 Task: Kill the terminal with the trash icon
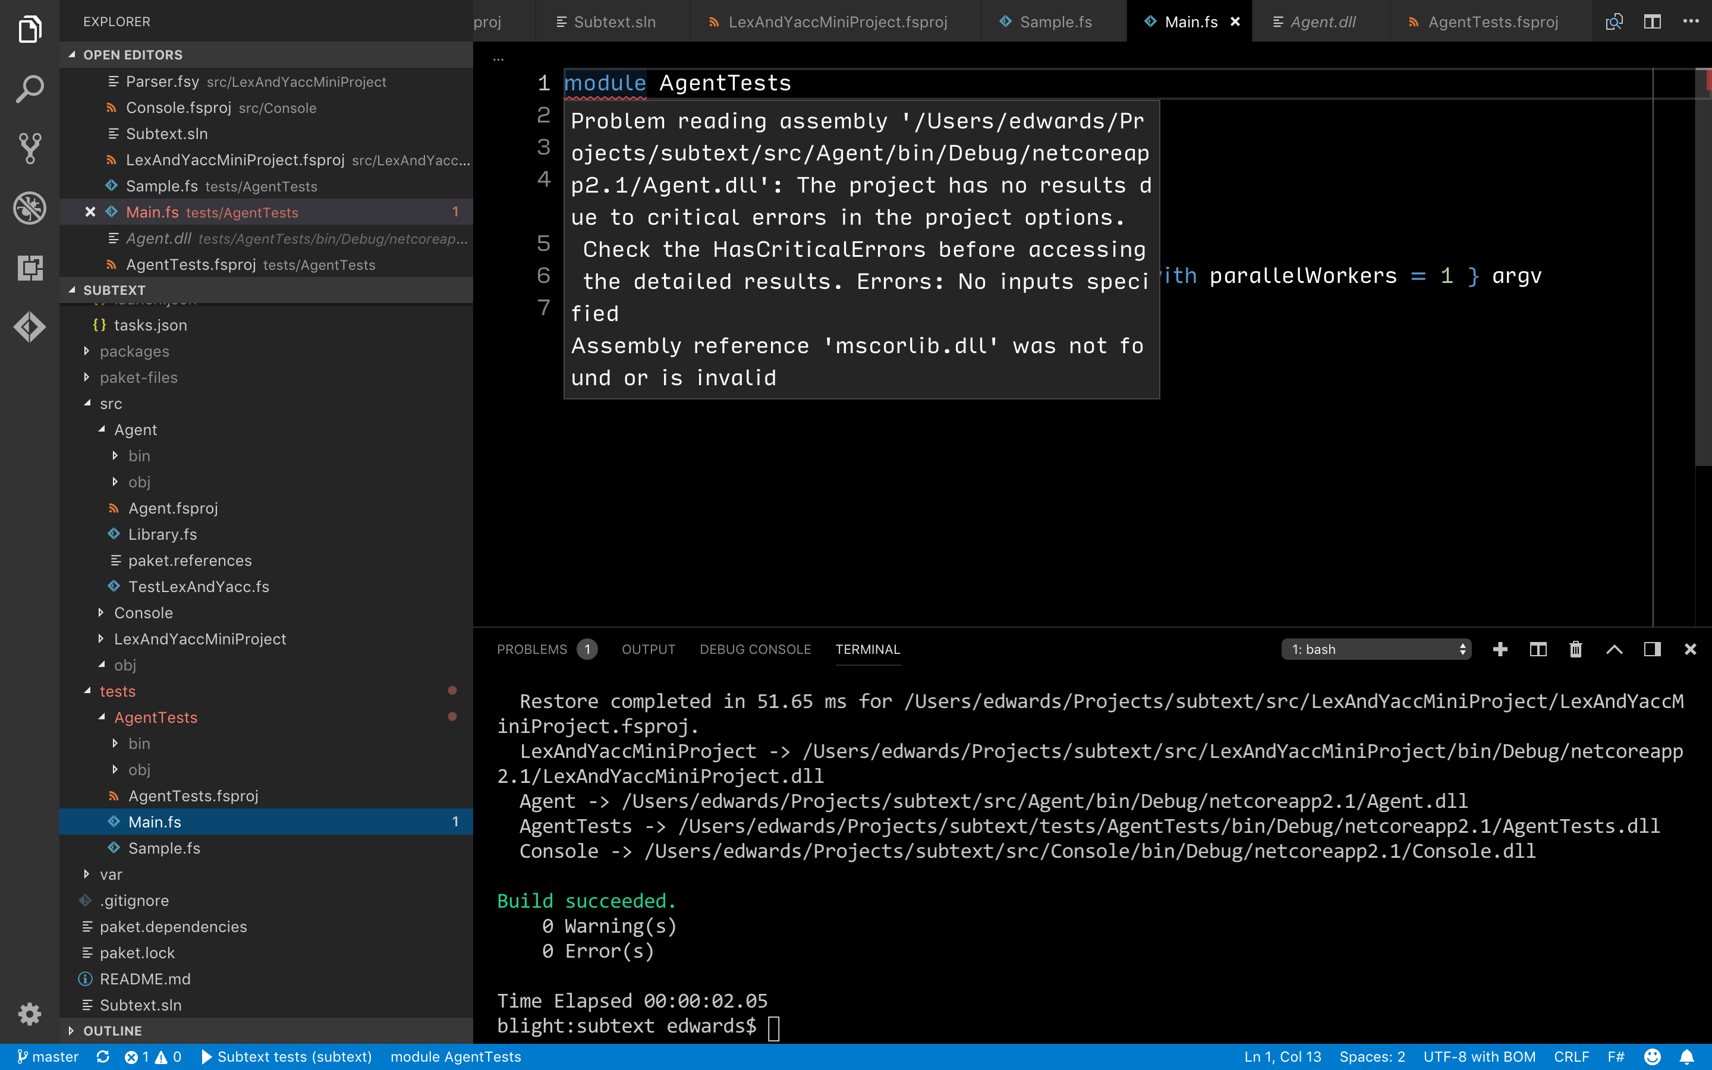click(x=1575, y=649)
